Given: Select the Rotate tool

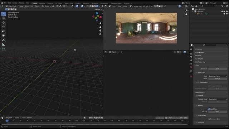Looking at the screenshot, I should point(3,27).
